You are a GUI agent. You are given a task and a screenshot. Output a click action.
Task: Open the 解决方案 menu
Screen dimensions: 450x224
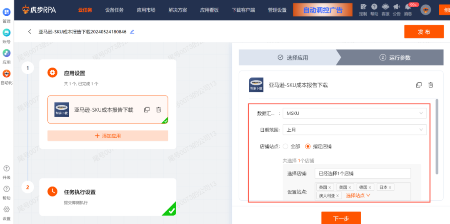(x=177, y=10)
